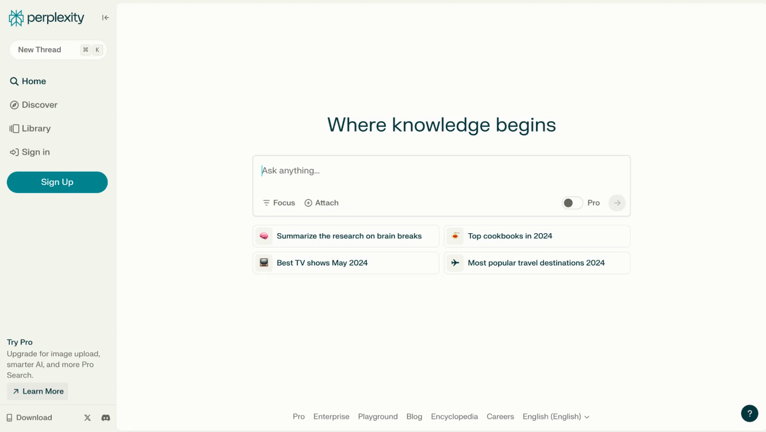Click the Ask anything input field
This screenshot has width=766, height=432.
[441, 171]
